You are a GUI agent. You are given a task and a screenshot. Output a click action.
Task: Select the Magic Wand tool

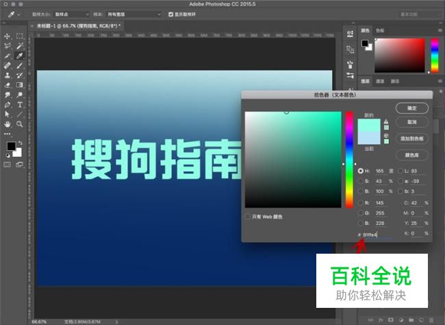click(x=20, y=46)
